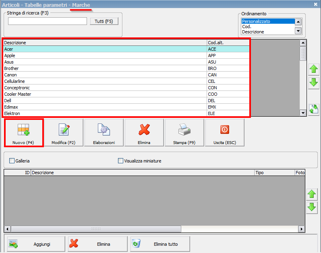Move image up with lower green up arrow

tap(312, 194)
